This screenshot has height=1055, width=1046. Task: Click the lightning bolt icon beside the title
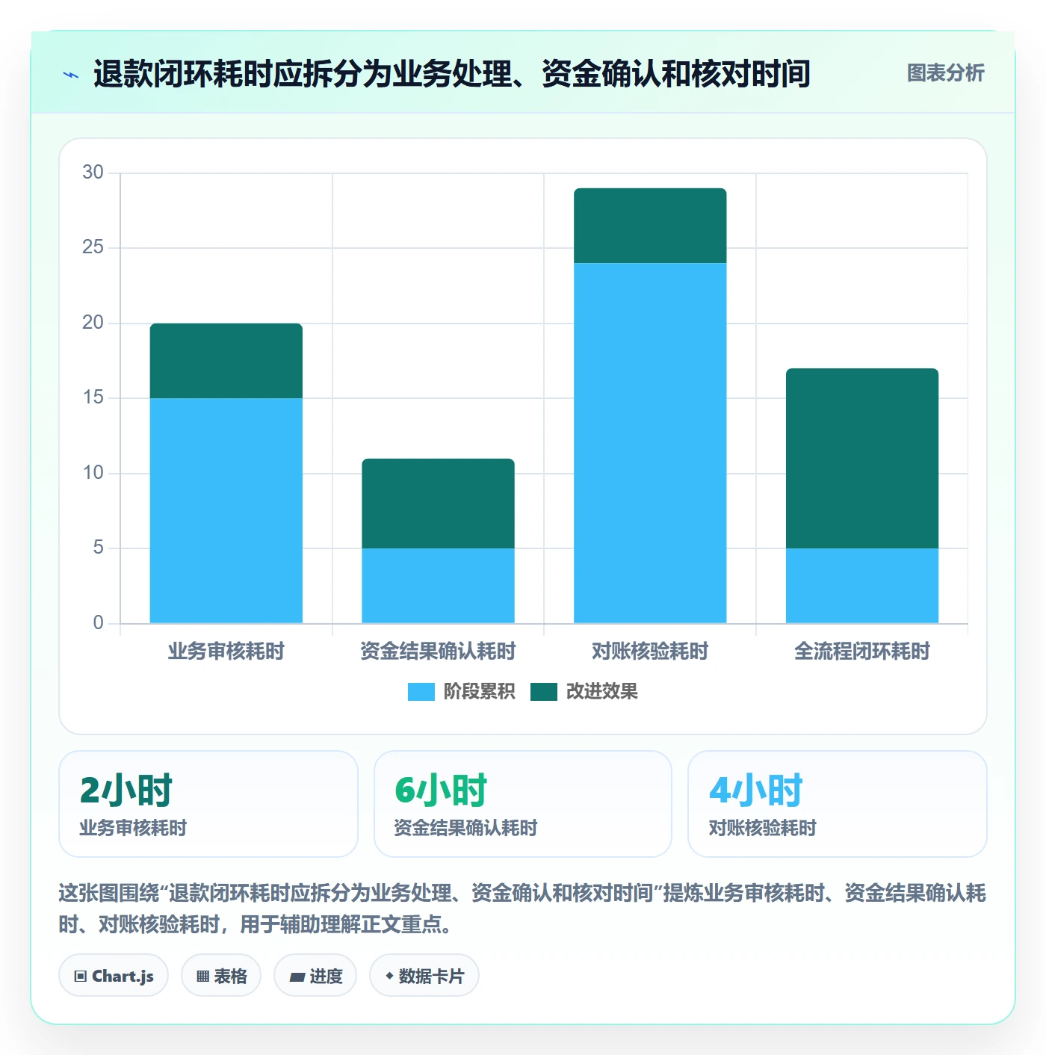(x=71, y=75)
